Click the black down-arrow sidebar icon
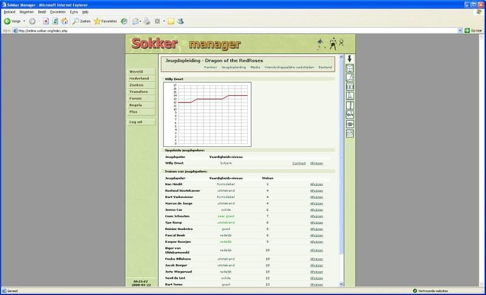This screenshot has height=295, width=486. click(x=350, y=58)
